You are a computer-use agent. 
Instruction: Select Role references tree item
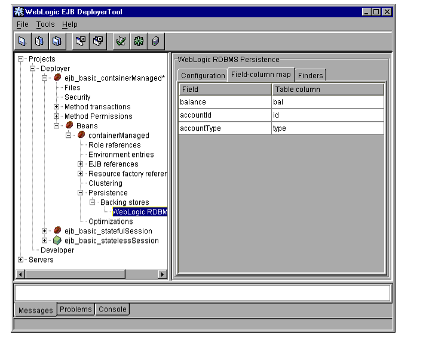point(115,145)
